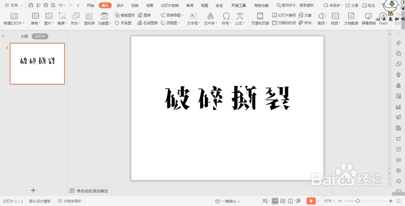Viewport: 405px width, 206px height.
Task: Expand the quick access toolbar customize arrow
Action: (78, 5)
